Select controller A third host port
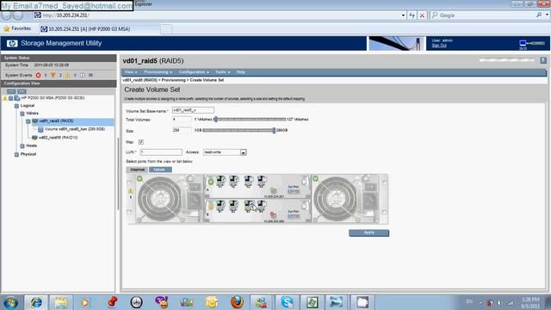 click(248, 182)
